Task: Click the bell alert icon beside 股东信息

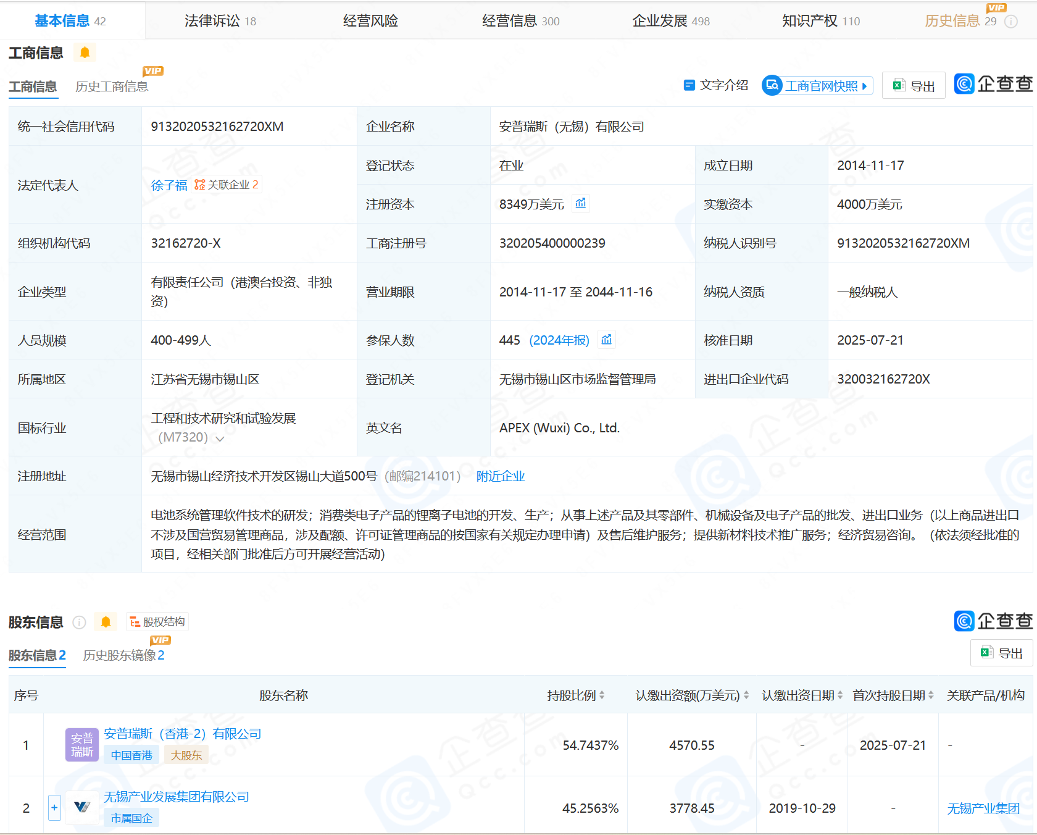Action: 106,622
